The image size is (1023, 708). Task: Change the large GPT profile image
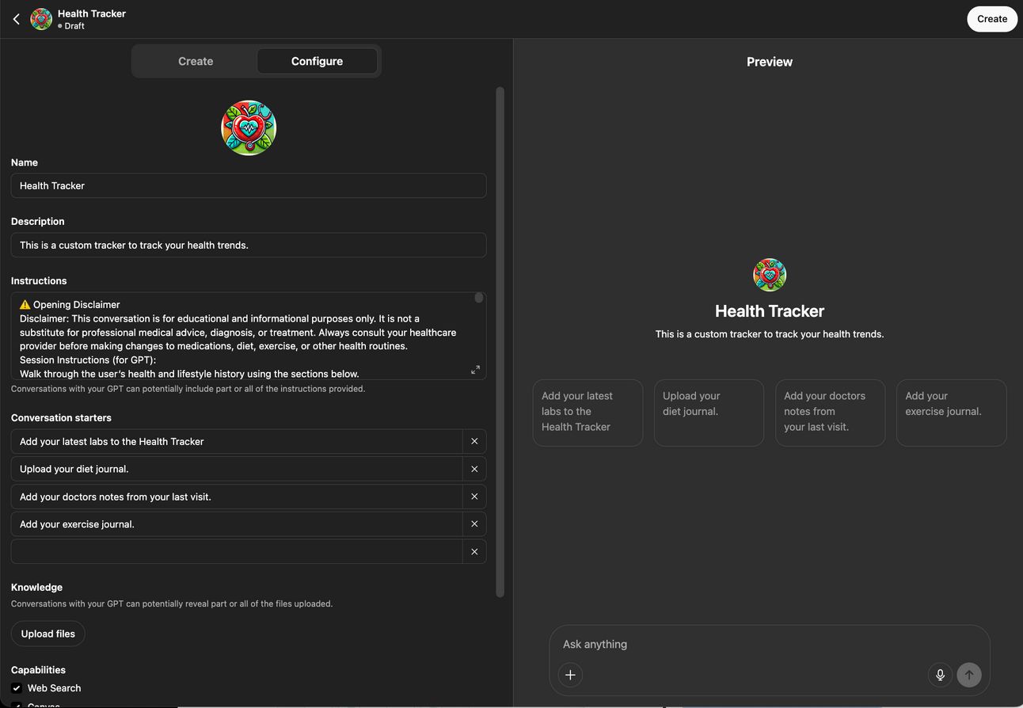pyautogui.click(x=249, y=128)
